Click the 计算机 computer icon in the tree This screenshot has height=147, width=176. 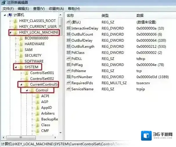(x=10, y=15)
